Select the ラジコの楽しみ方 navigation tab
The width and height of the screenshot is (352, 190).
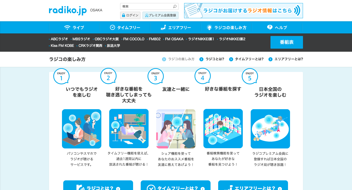(226, 27)
